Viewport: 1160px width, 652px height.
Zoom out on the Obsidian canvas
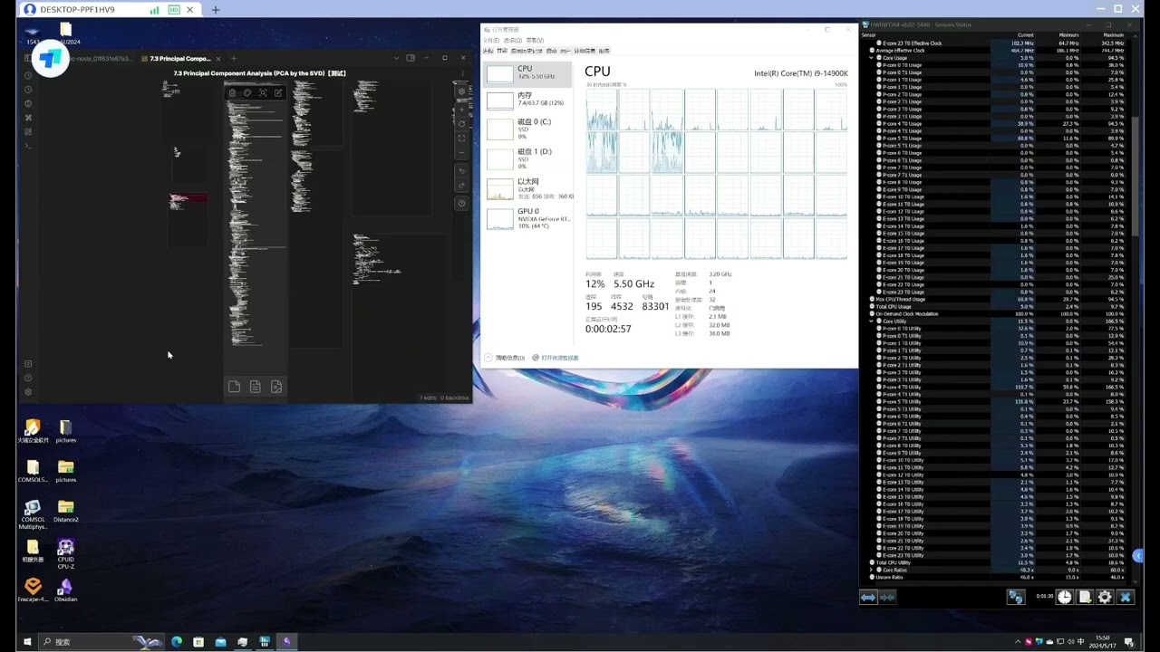click(x=461, y=153)
